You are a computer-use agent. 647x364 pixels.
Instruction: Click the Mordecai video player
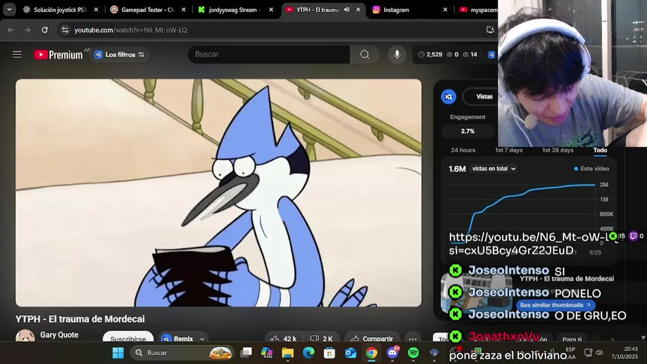coord(218,193)
